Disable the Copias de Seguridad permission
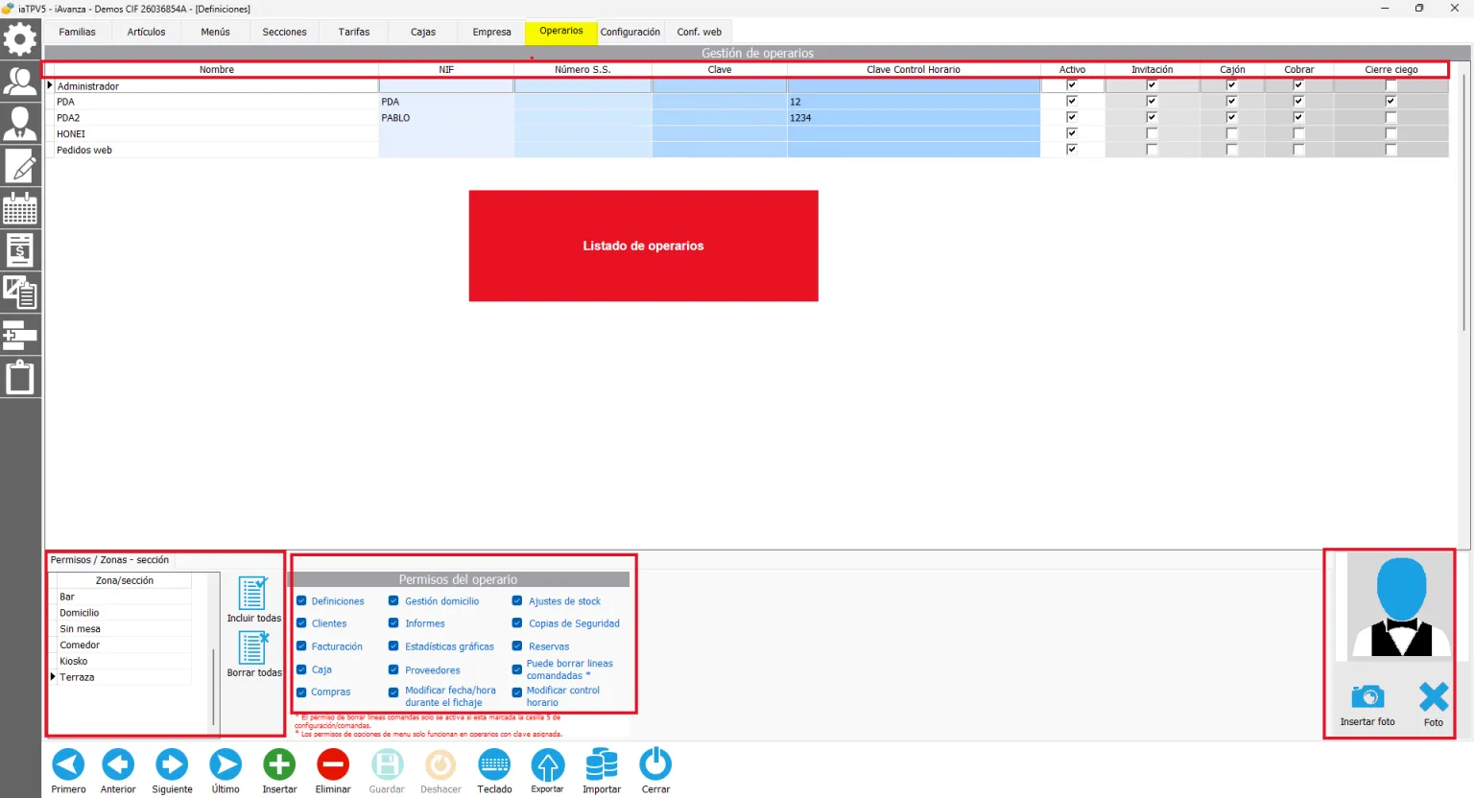 (517, 623)
